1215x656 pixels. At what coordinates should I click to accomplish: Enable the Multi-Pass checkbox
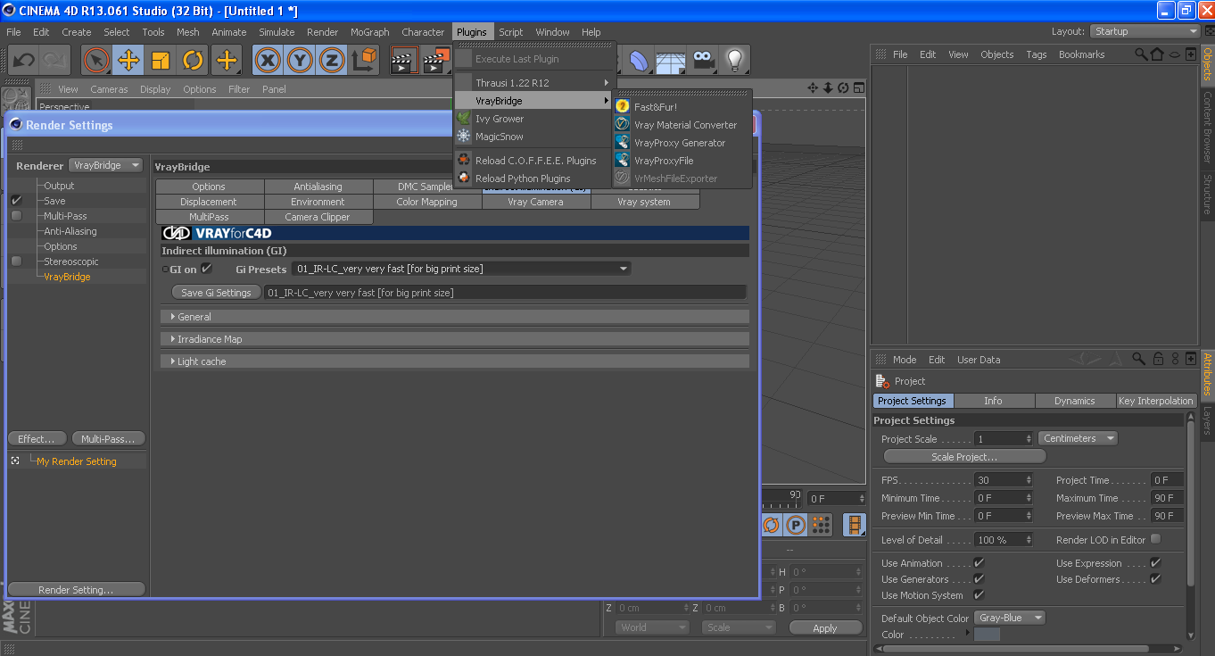(17, 216)
